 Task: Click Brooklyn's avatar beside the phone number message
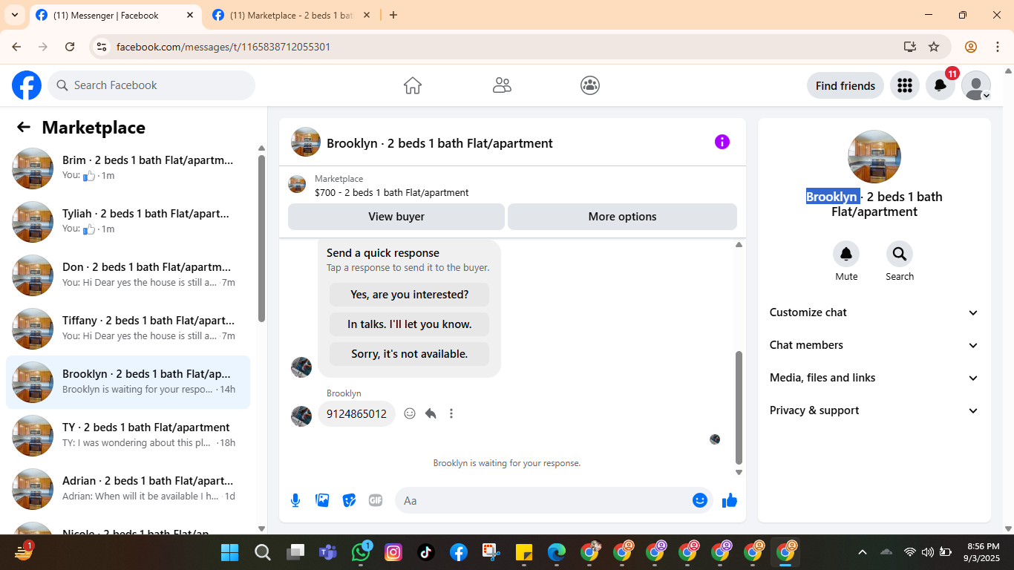(x=301, y=416)
